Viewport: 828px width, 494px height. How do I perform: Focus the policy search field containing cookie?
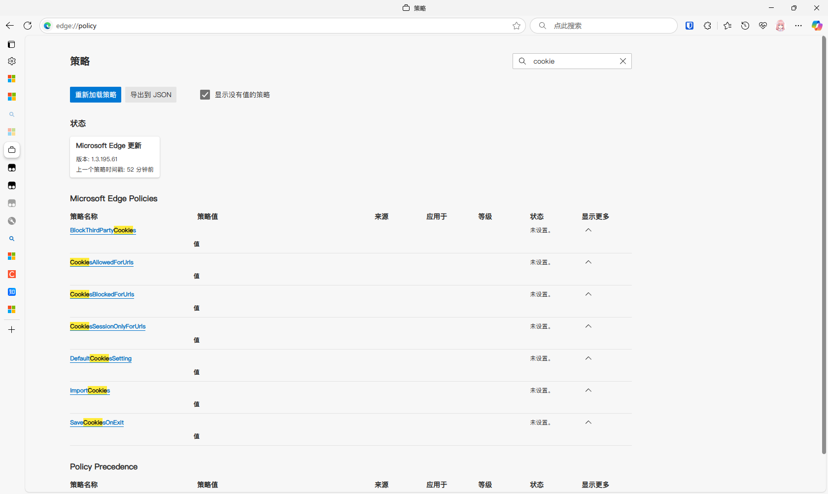click(x=572, y=61)
